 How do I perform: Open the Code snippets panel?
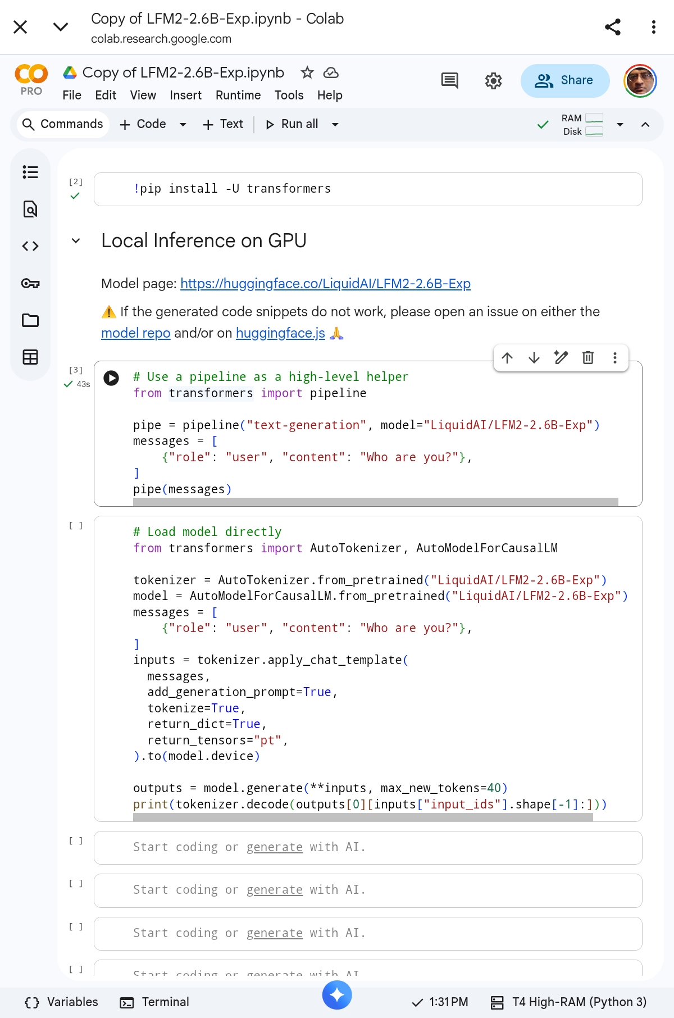point(30,246)
